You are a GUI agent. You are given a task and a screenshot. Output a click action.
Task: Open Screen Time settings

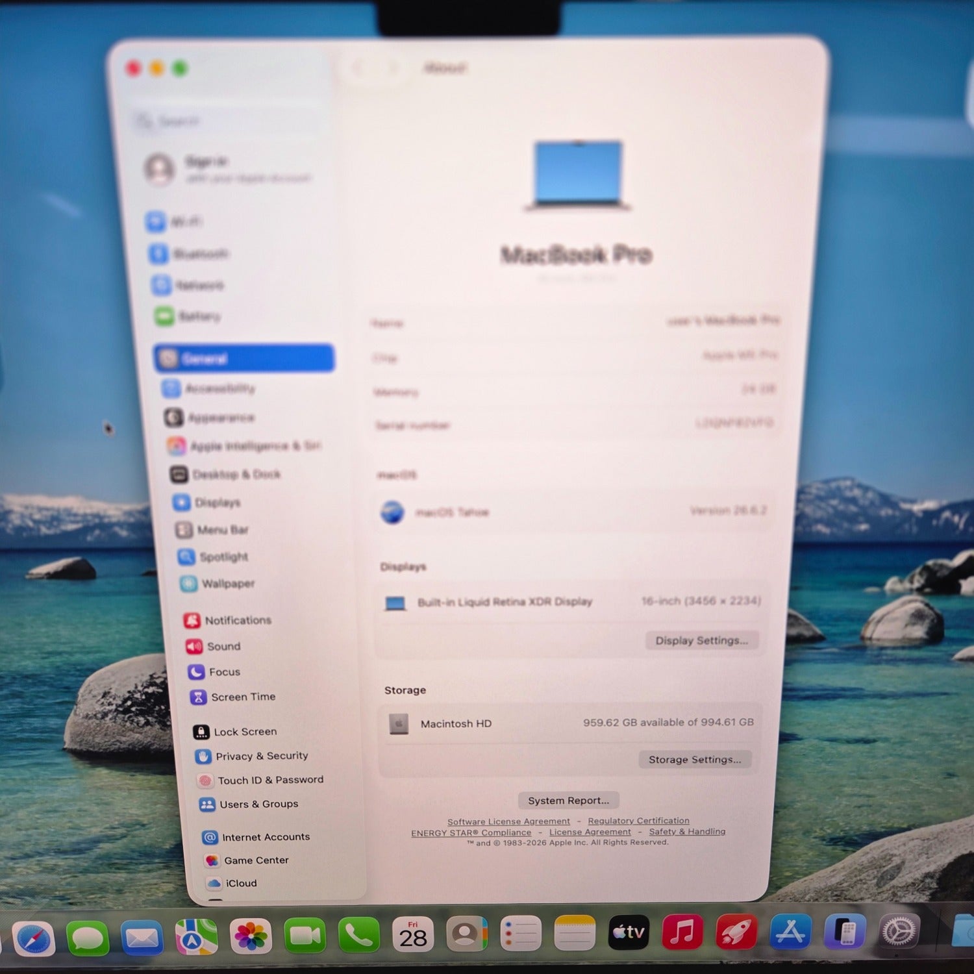point(232,697)
